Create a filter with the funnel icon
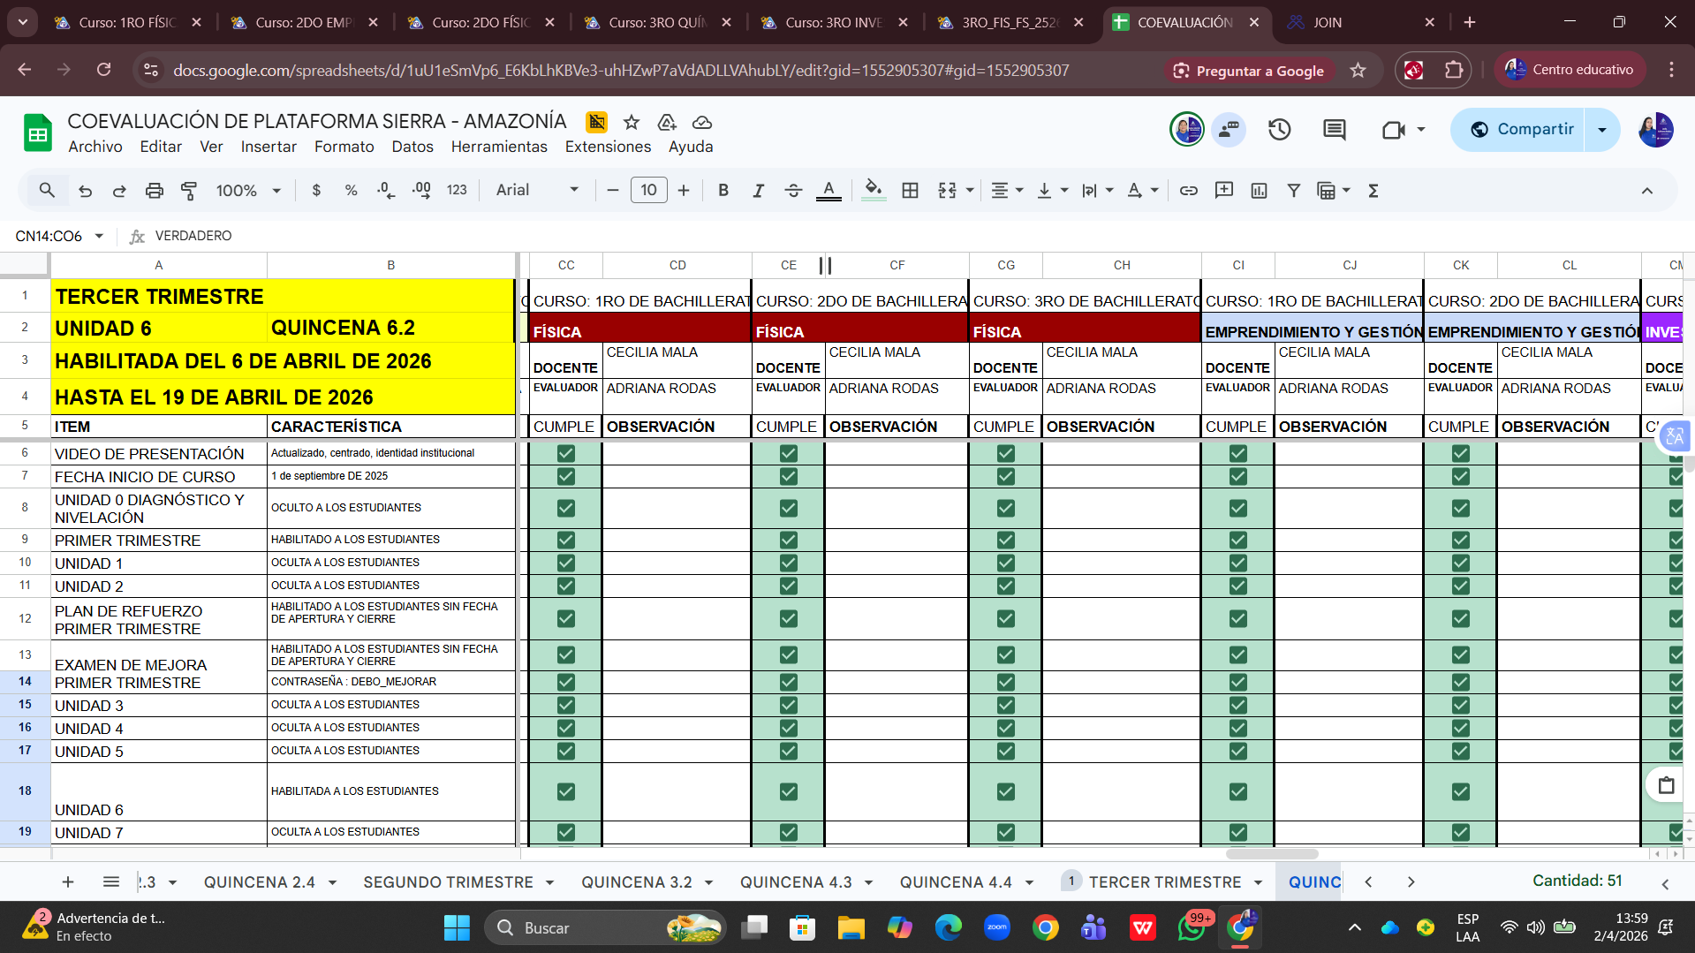The width and height of the screenshot is (1695, 953). [1293, 190]
